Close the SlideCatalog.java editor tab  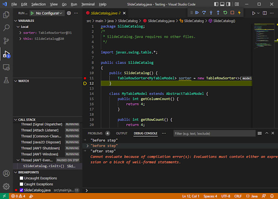tap(124, 13)
